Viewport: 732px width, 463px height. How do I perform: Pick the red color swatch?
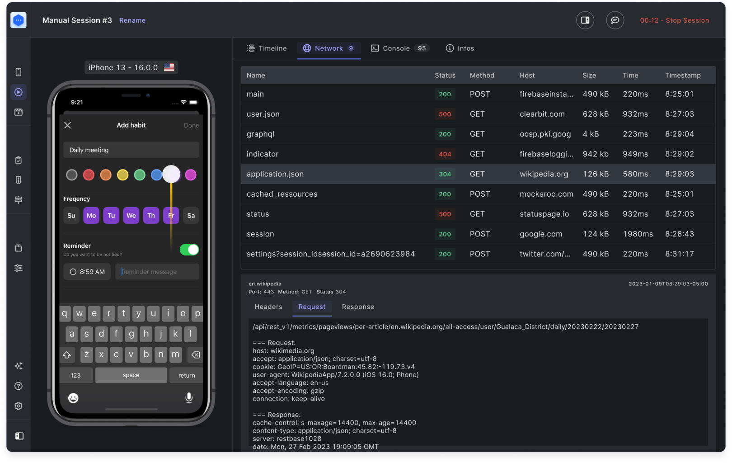coord(89,175)
